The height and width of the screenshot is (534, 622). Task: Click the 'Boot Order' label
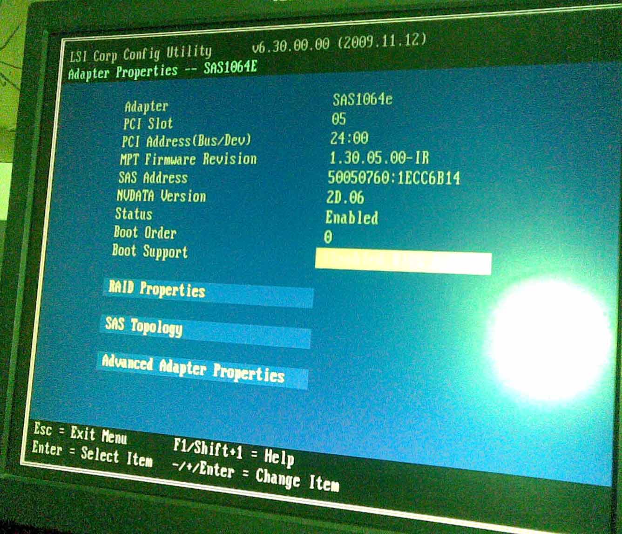tap(145, 233)
